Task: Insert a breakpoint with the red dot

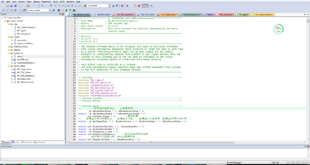Action: (127, 6)
